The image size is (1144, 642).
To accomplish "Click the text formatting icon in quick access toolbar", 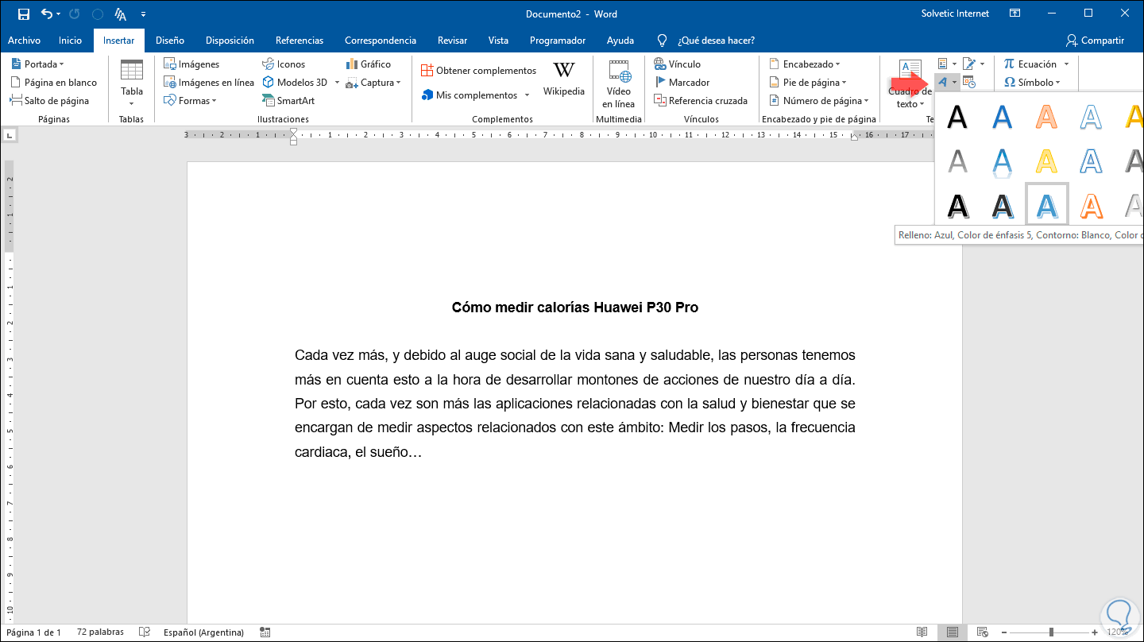I will [121, 14].
